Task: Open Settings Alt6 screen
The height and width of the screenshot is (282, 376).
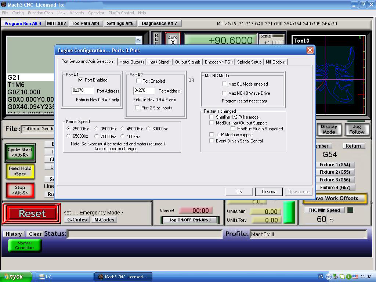Action: 120,23
